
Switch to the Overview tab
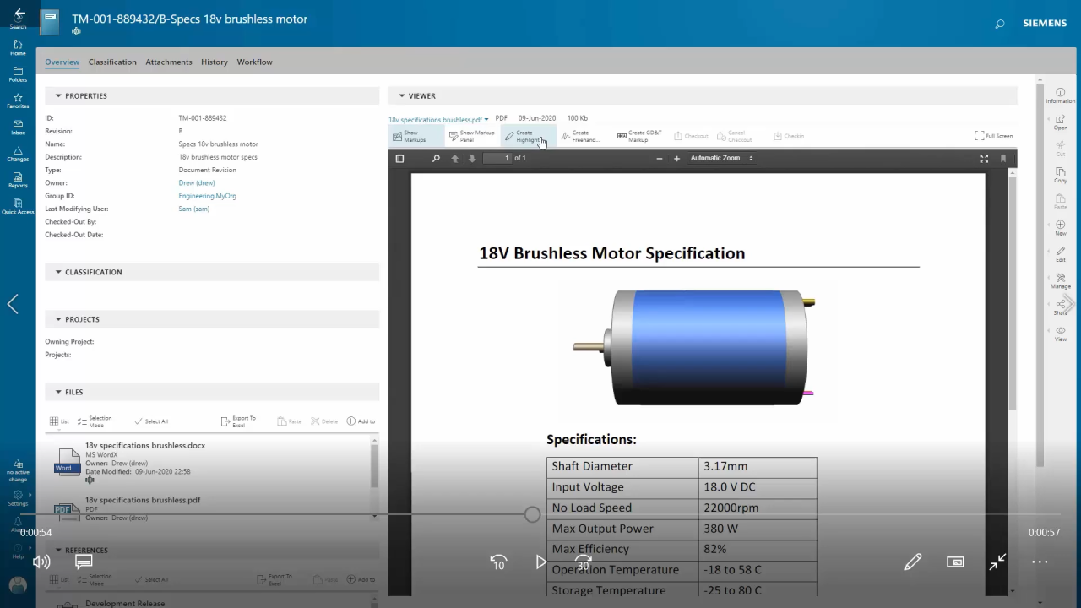click(62, 62)
